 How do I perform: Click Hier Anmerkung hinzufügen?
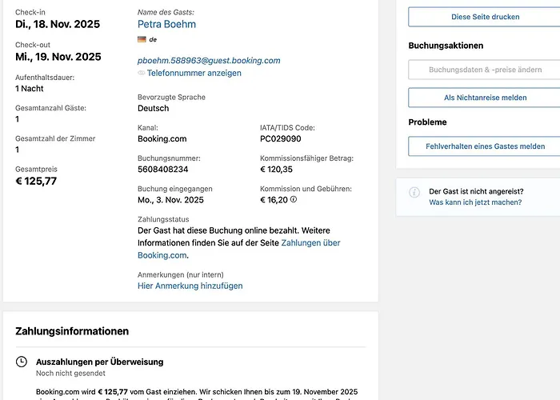(x=190, y=286)
